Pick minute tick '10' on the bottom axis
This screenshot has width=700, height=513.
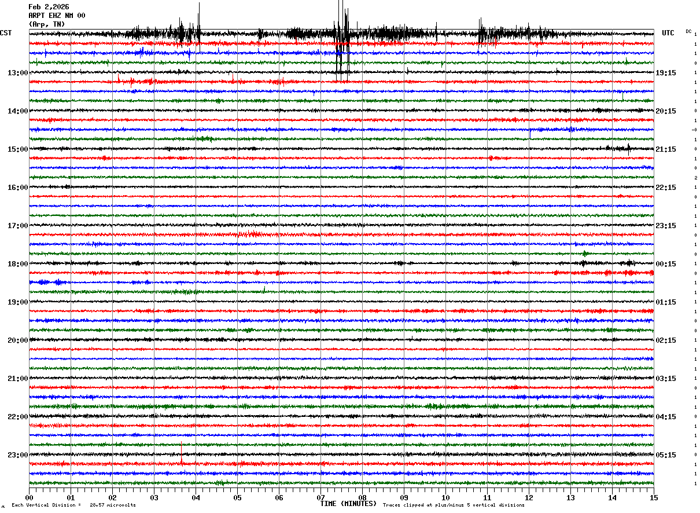tap(445, 497)
